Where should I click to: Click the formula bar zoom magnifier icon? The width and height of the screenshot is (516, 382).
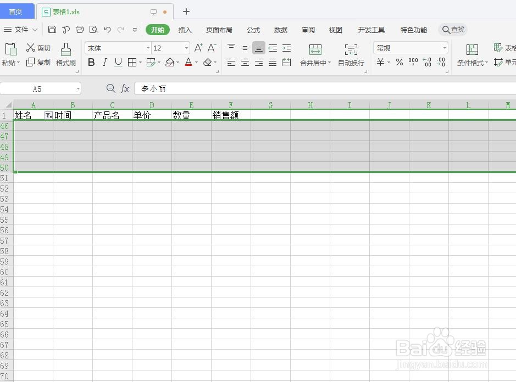[x=110, y=88]
